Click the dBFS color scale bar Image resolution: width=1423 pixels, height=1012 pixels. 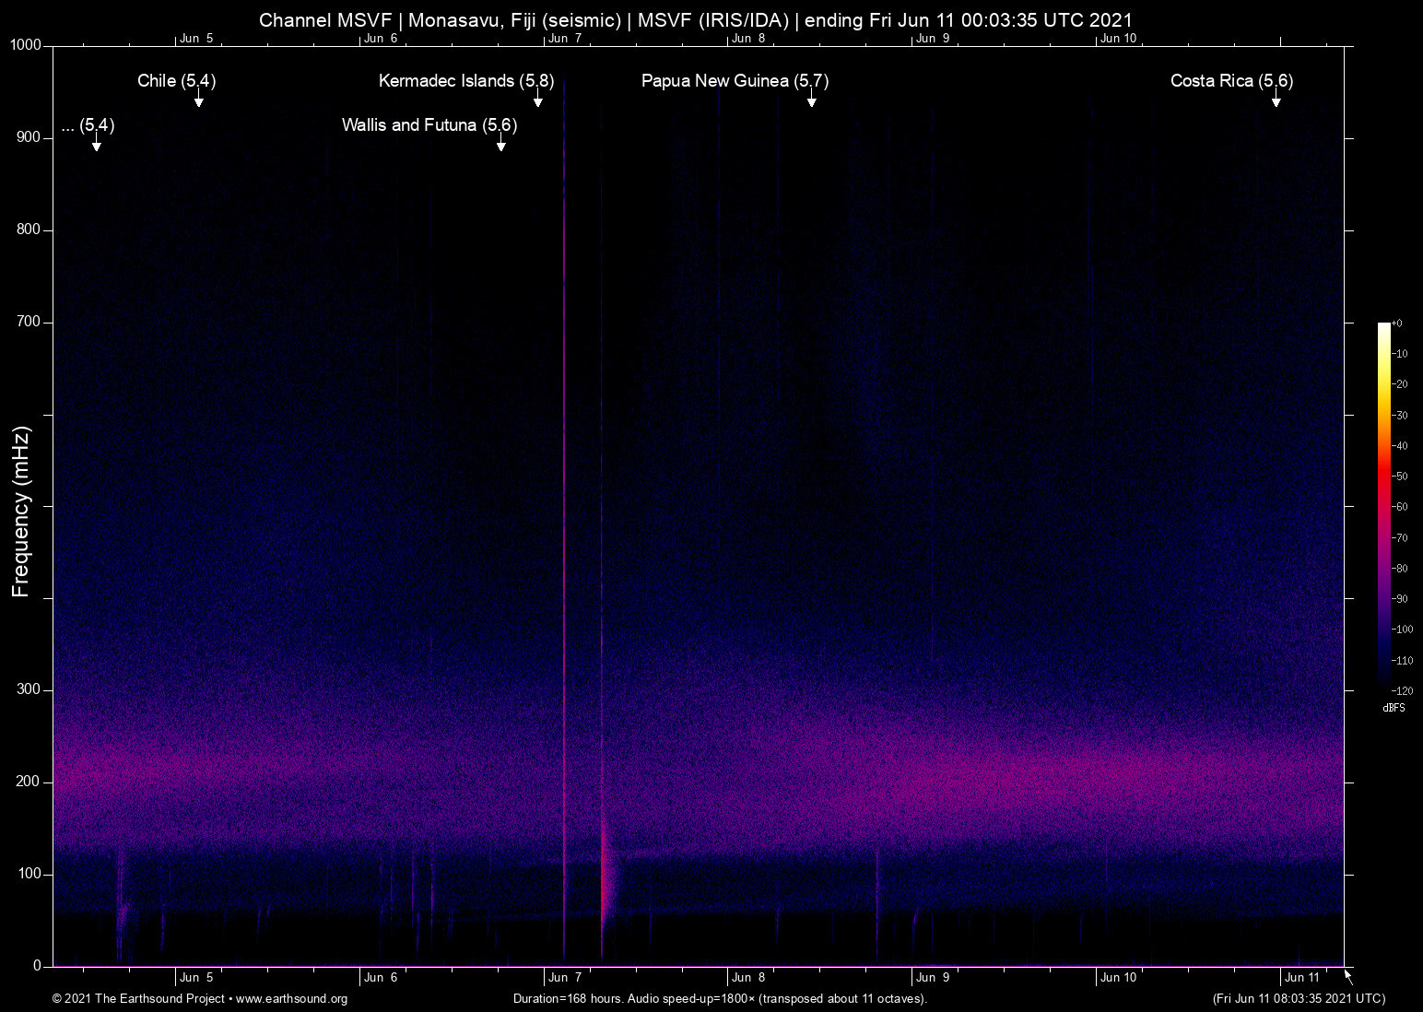[x=1383, y=505]
